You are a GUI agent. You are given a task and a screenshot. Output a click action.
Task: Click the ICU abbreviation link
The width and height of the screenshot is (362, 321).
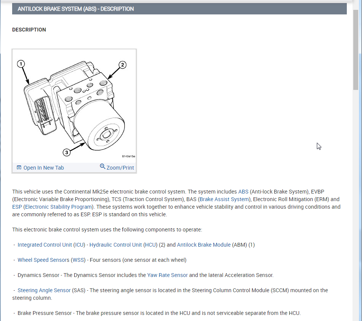79,245
